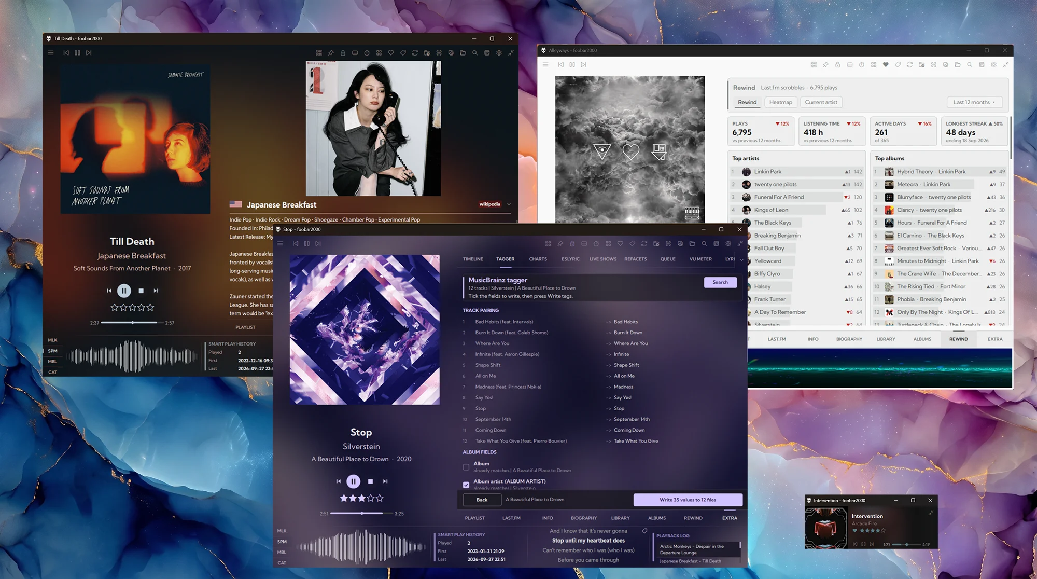
Task: Open the BIOGRAPHY tab in the Alleyways window
Action: click(x=849, y=339)
